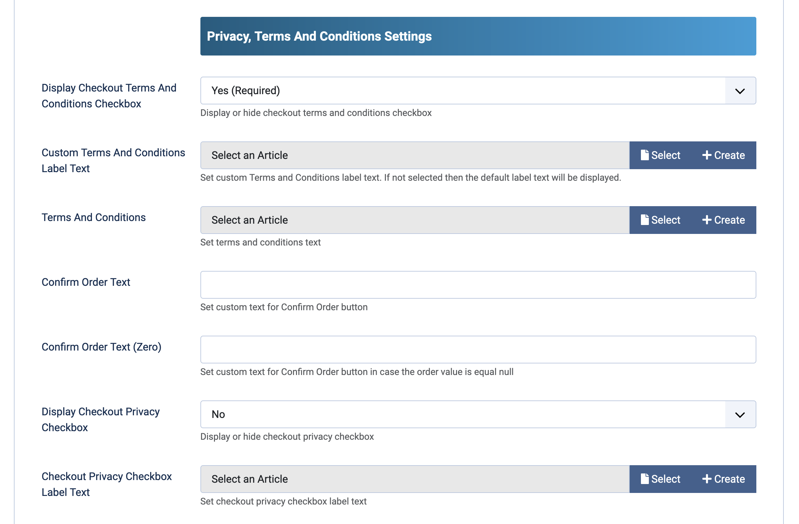The image size is (799, 524).
Task: Click Terms And Conditions Select an Article field
Action: coord(415,220)
